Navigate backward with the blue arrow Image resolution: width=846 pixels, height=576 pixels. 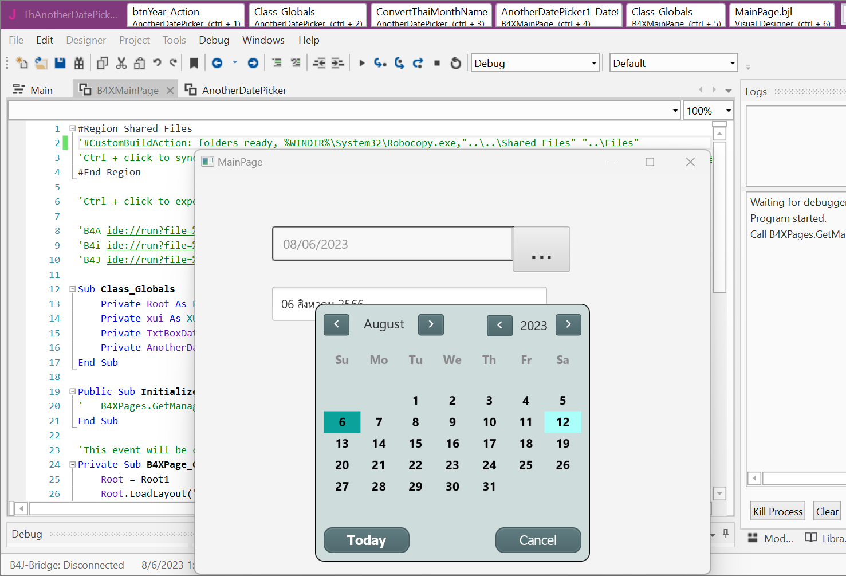(x=217, y=63)
